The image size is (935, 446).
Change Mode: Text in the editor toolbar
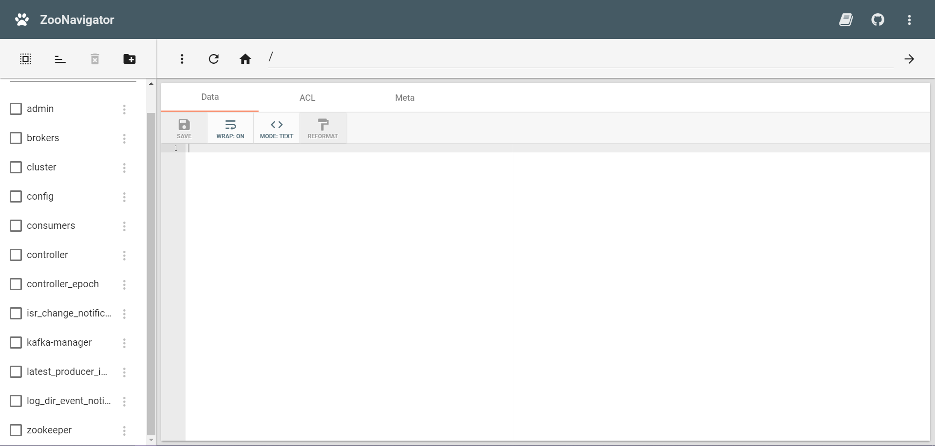[277, 128]
